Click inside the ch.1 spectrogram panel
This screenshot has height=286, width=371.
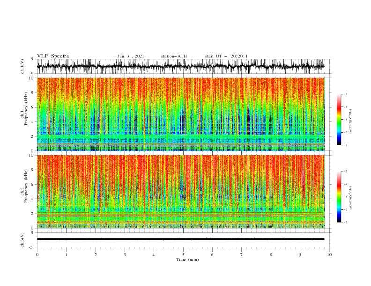(180, 114)
